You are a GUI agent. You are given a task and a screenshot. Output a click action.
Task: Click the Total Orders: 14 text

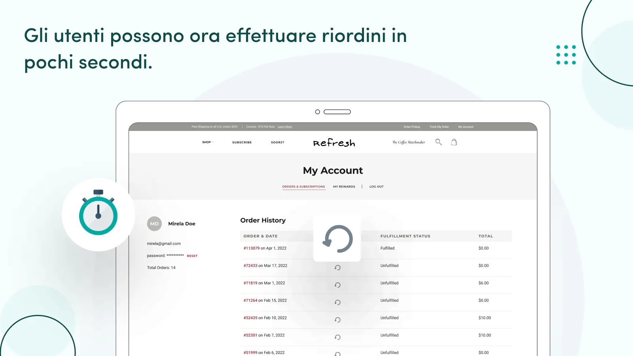(x=161, y=268)
